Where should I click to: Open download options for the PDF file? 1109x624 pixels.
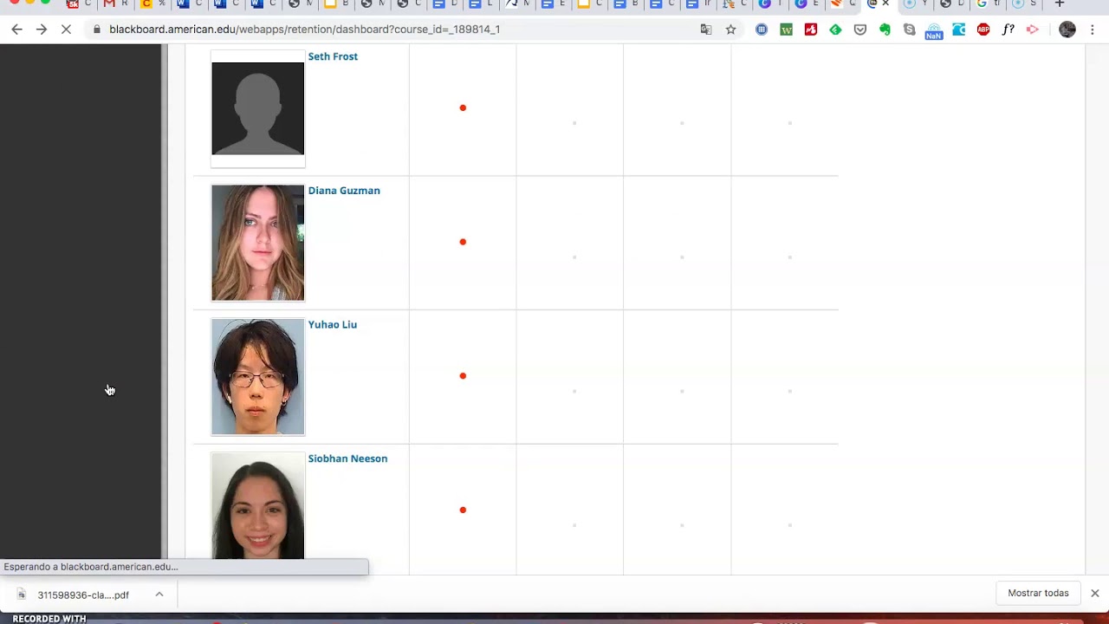pos(159,595)
